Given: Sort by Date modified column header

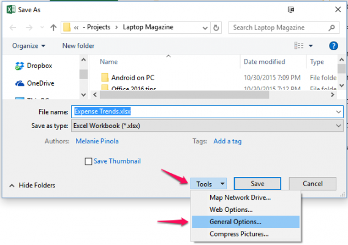Looking at the screenshot, I should (x=264, y=62).
